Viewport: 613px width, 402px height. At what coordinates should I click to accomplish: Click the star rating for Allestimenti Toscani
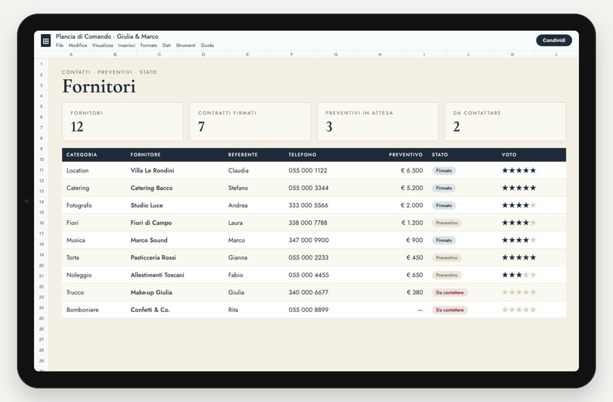coord(519,275)
